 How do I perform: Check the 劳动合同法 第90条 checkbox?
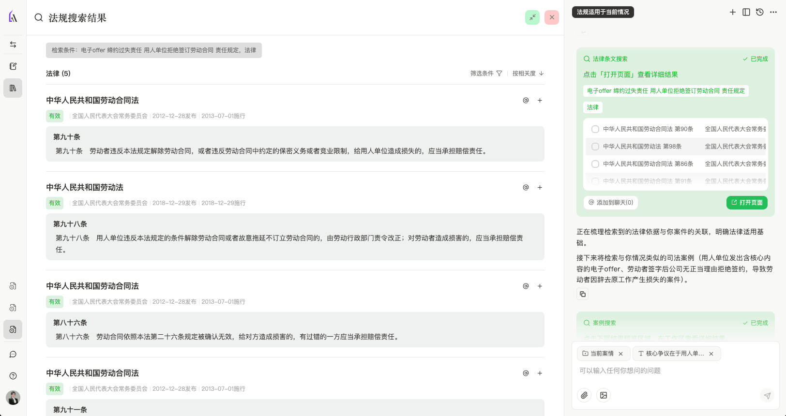[595, 129]
